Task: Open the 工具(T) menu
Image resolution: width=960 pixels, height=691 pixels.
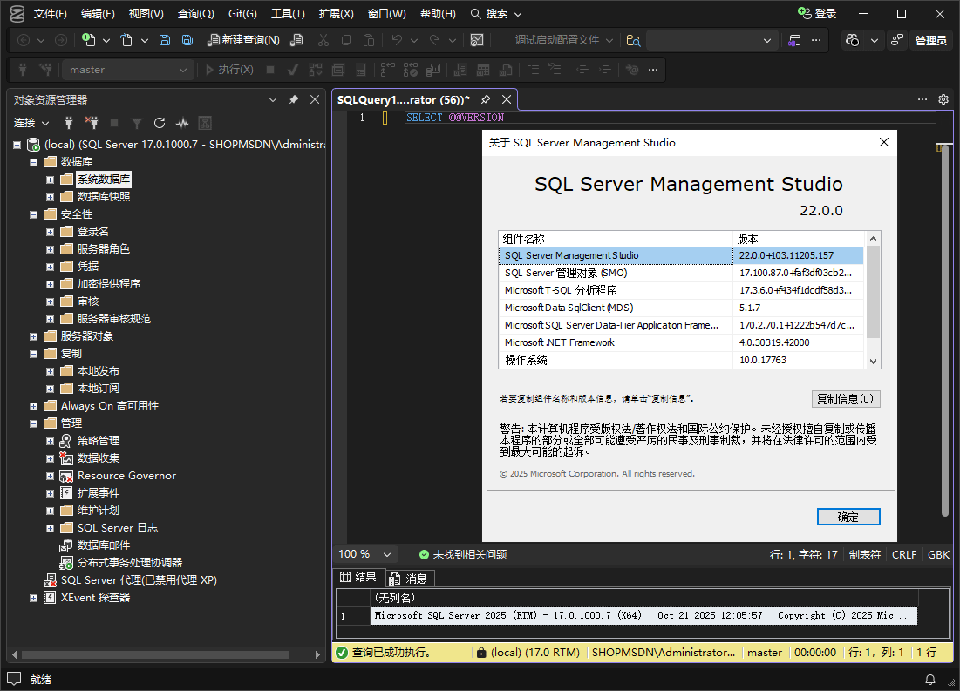Action: coord(288,14)
